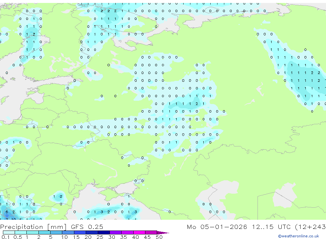Viewport: 326px width, 239px height.
Task: Select the 45–50 mm legend swatch
Action: 151,232
